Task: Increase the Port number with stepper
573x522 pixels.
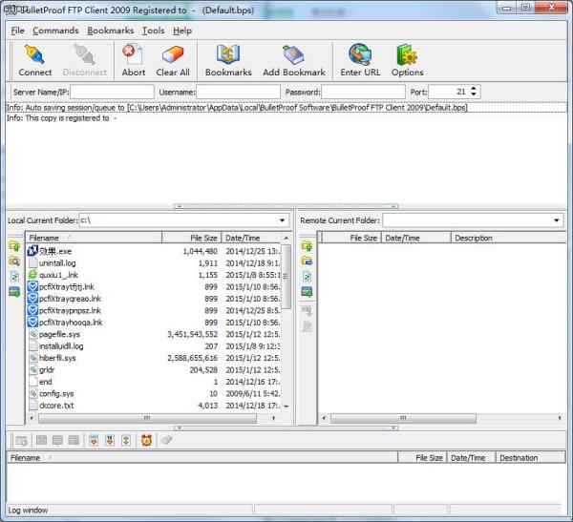Action: coord(475,89)
